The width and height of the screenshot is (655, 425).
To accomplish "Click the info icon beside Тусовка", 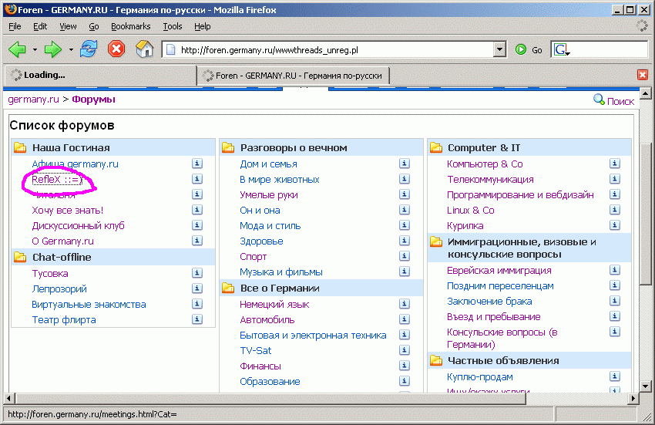I will [196, 273].
